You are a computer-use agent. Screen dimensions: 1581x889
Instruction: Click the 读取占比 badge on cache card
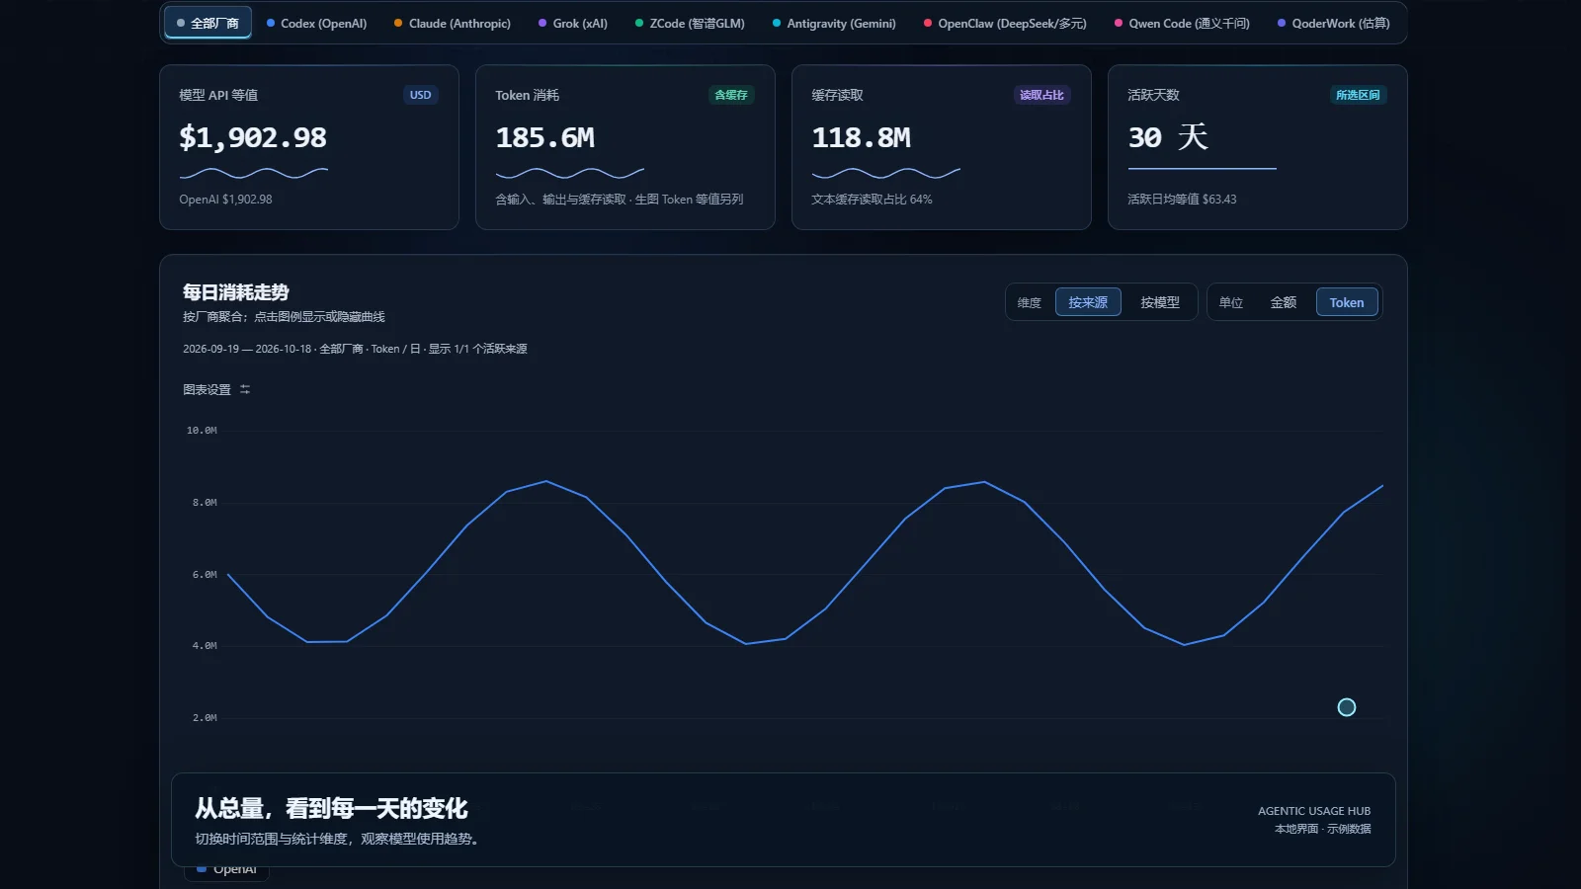pos(1041,95)
